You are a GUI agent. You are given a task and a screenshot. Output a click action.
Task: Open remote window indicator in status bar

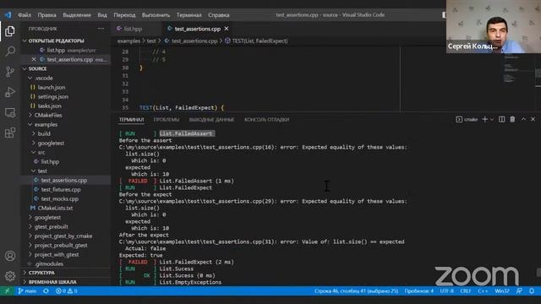tap(7, 290)
